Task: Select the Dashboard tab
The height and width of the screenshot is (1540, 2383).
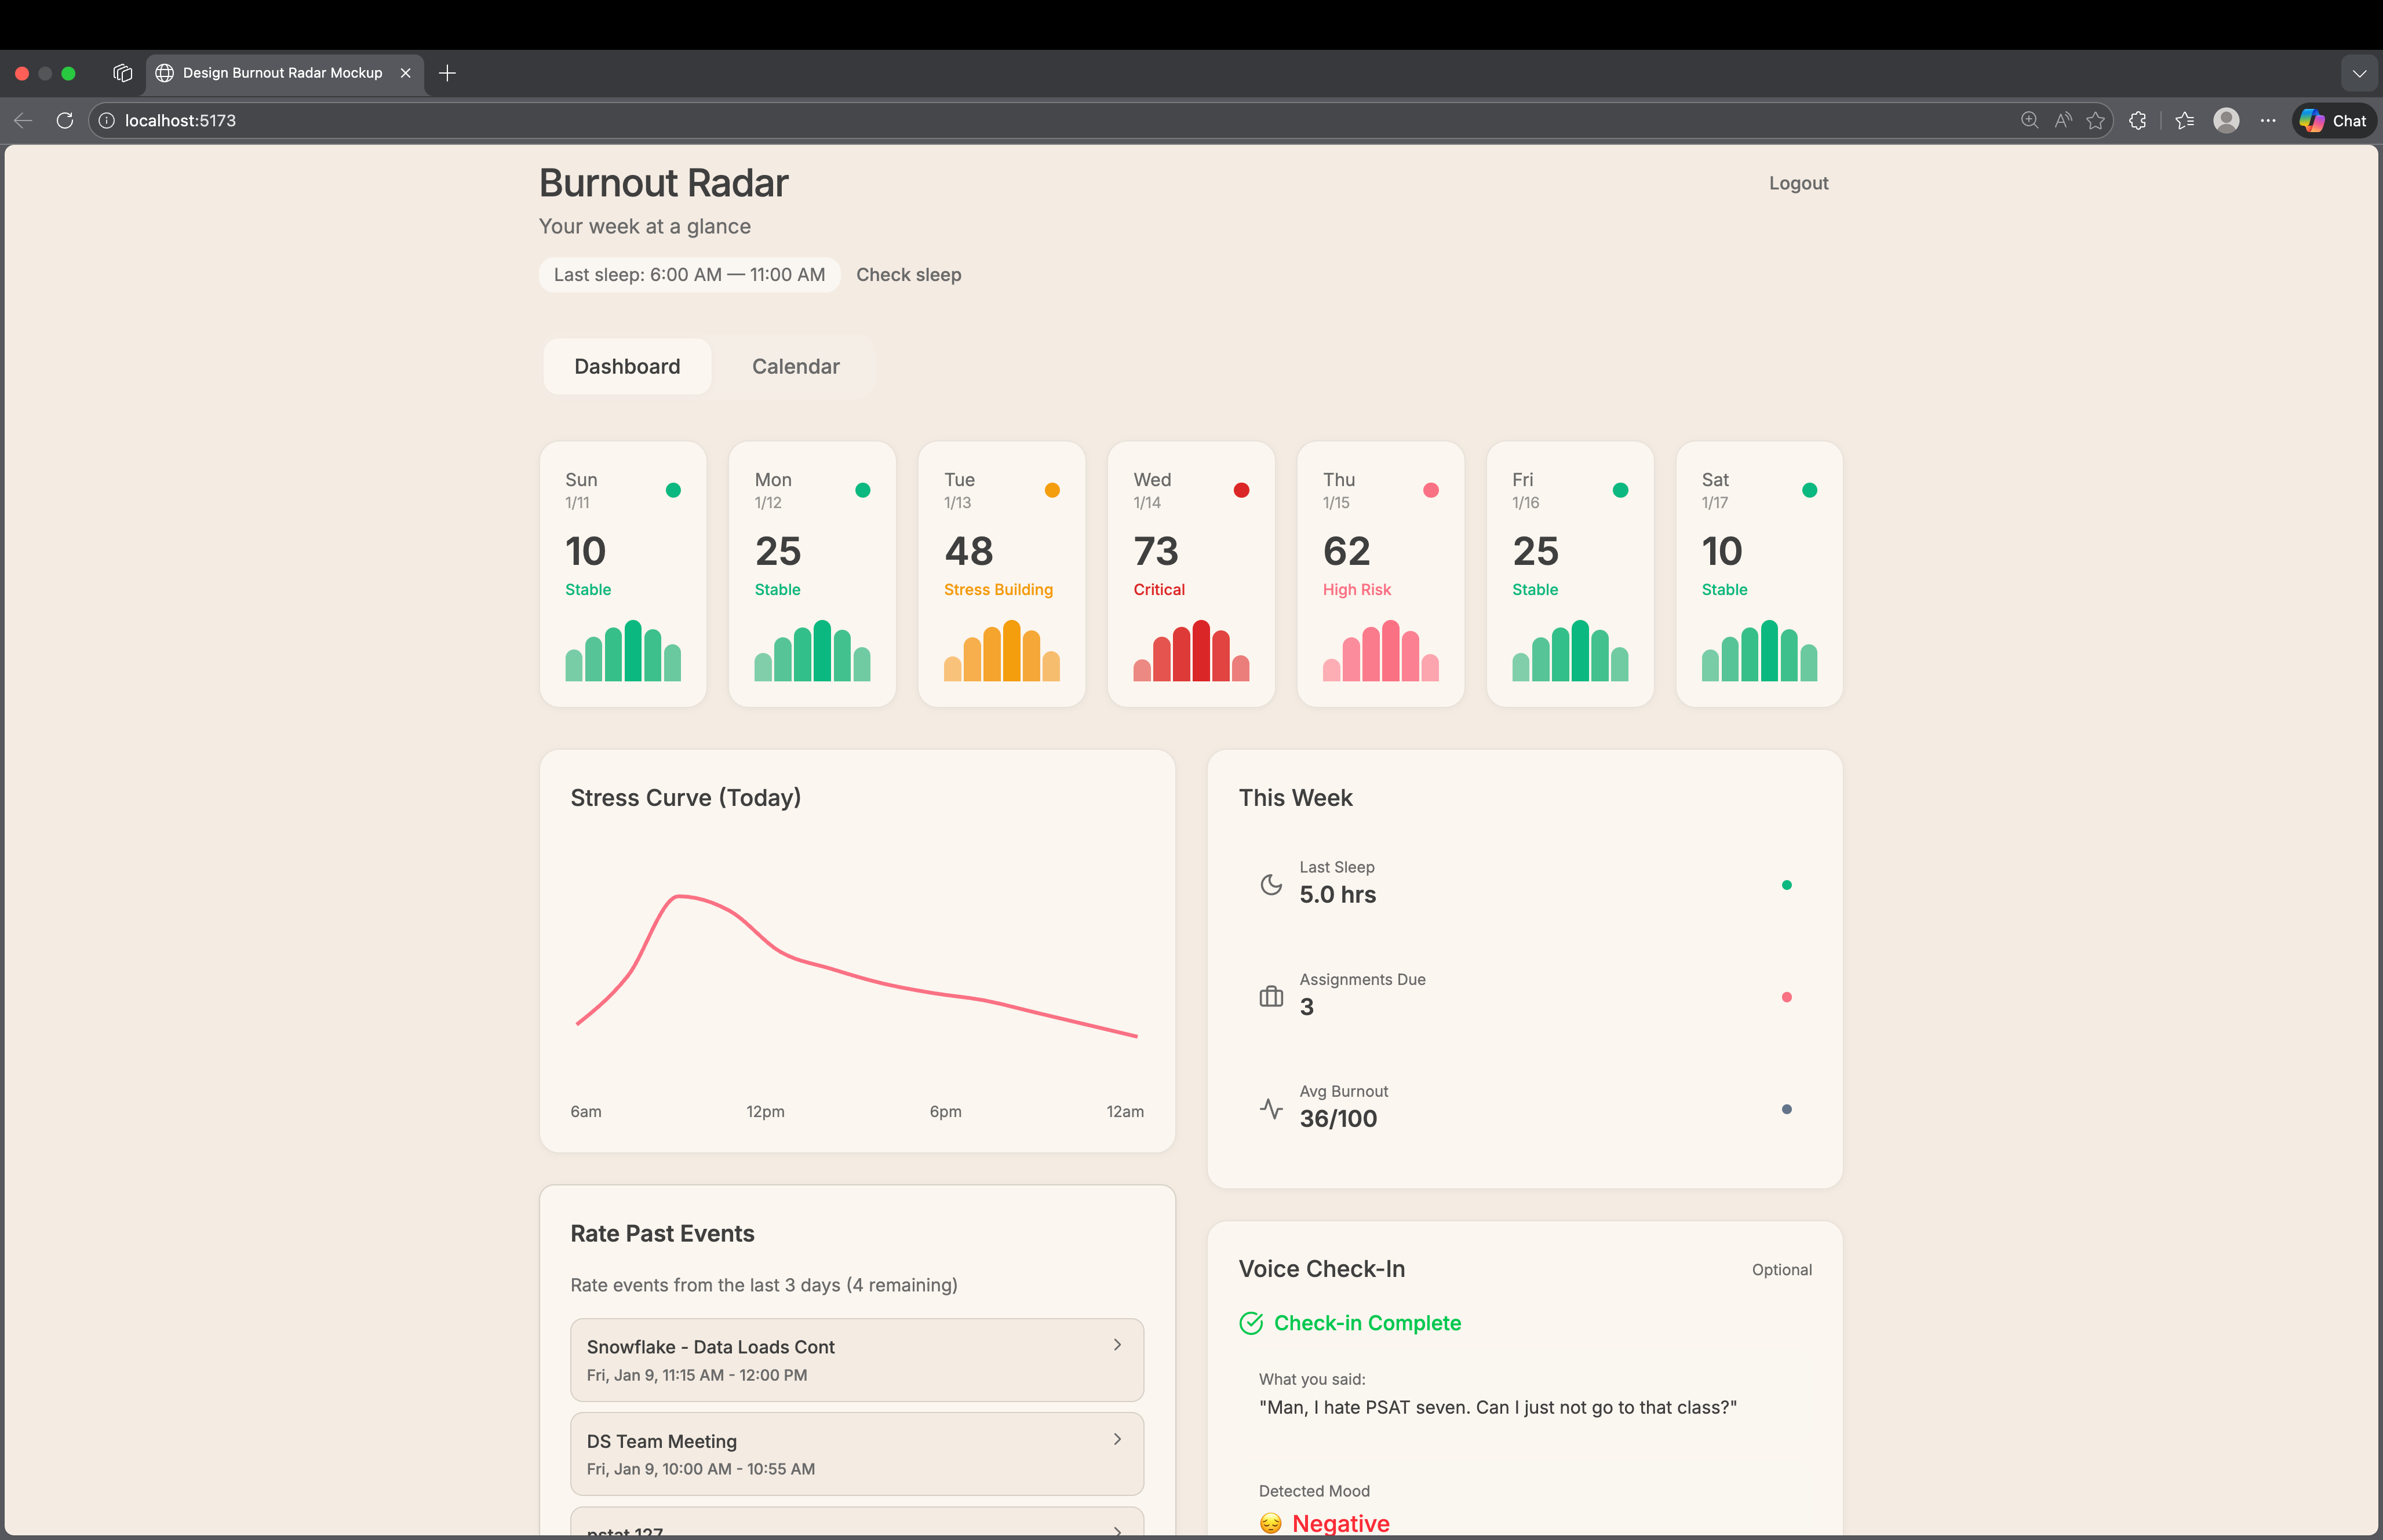Action: coord(627,366)
